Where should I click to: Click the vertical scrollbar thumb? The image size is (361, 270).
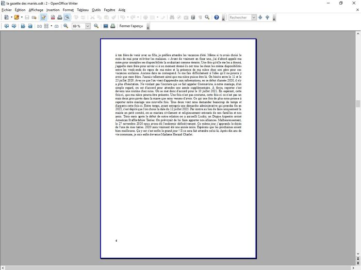(x=358, y=103)
